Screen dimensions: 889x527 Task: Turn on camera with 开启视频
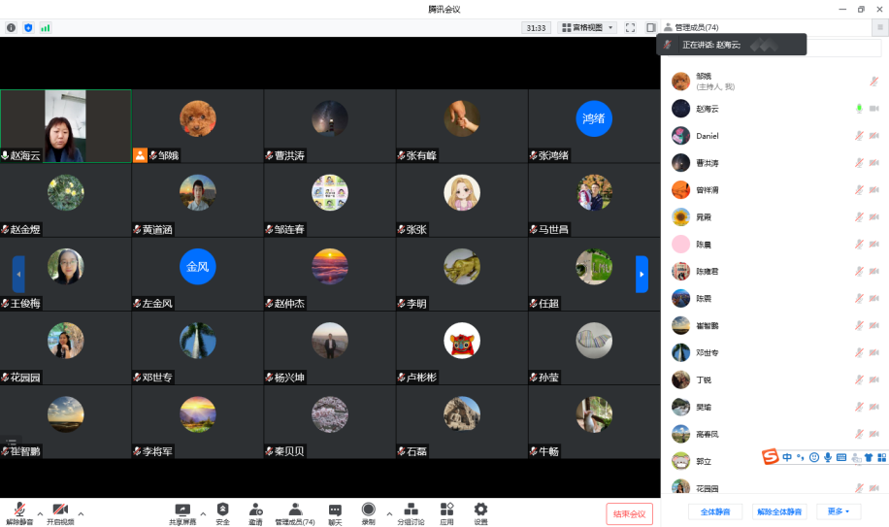[60, 512]
